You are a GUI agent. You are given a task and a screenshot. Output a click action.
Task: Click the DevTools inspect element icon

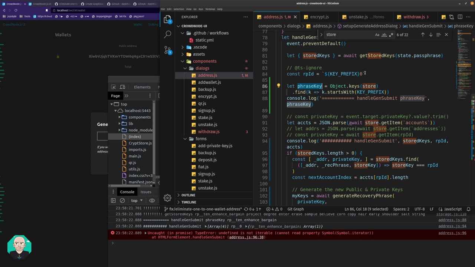pyautogui.click(x=114, y=87)
